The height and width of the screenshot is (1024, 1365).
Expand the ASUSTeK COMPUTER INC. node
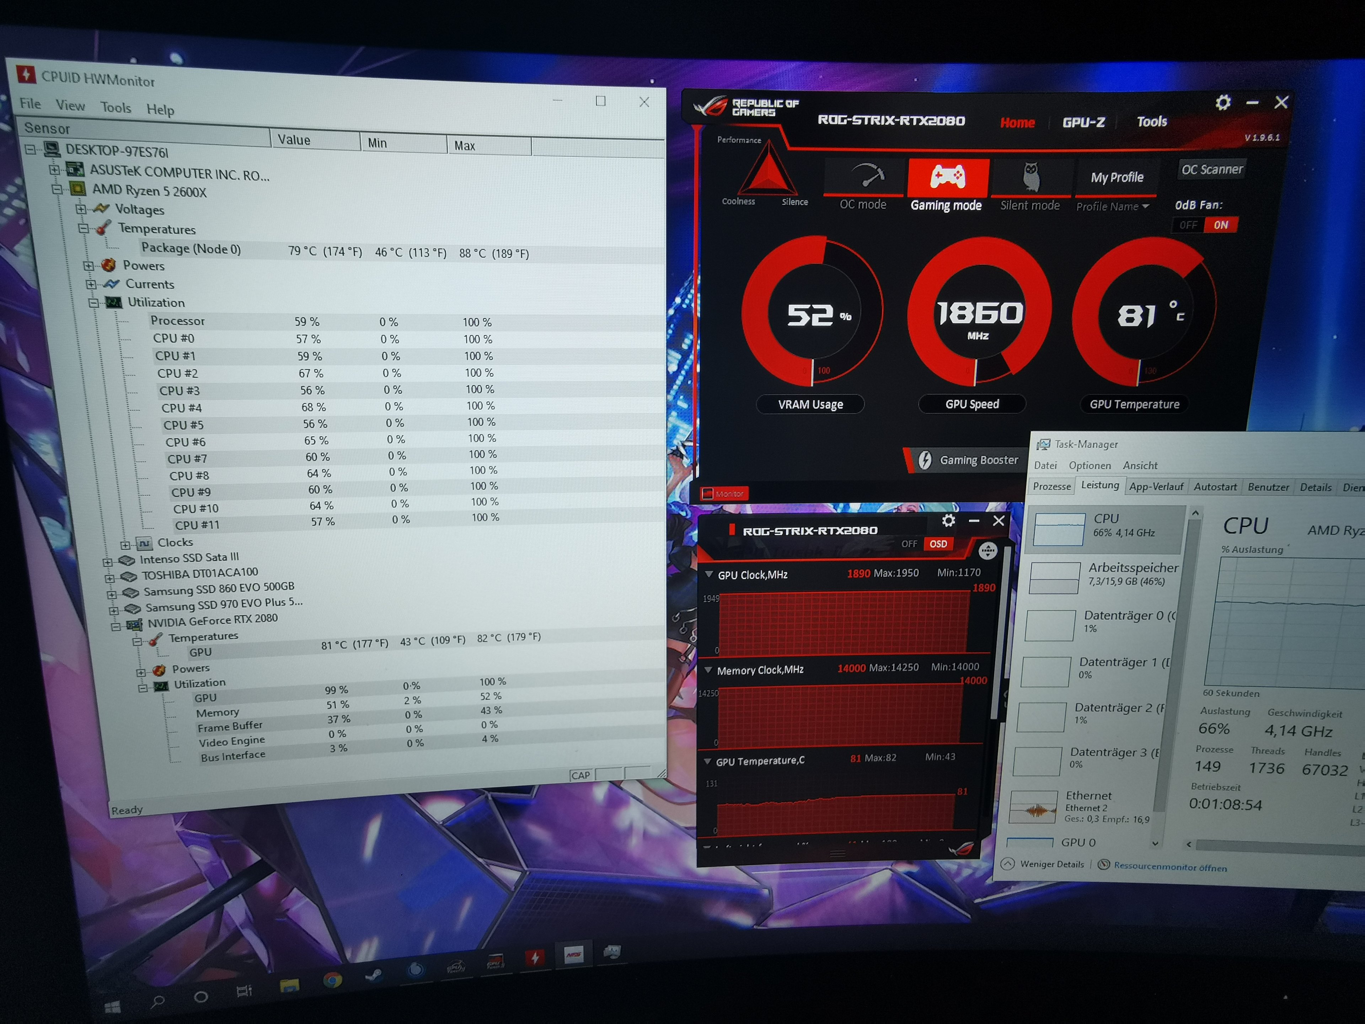54,169
